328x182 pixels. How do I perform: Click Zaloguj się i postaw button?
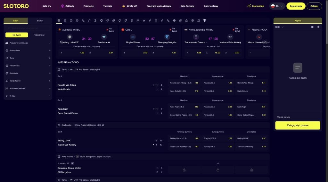point(298,125)
